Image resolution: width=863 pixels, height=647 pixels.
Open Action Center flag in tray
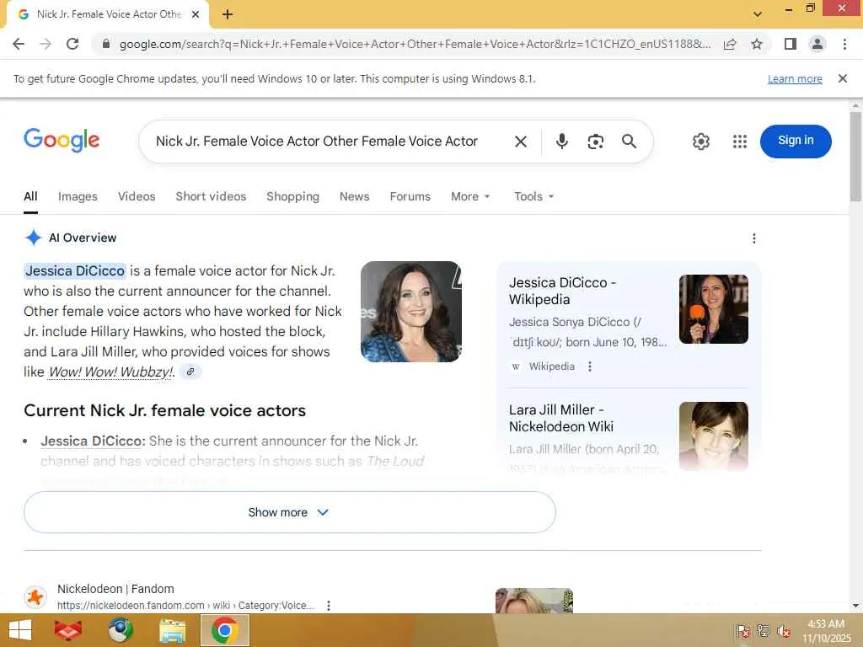(x=742, y=631)
